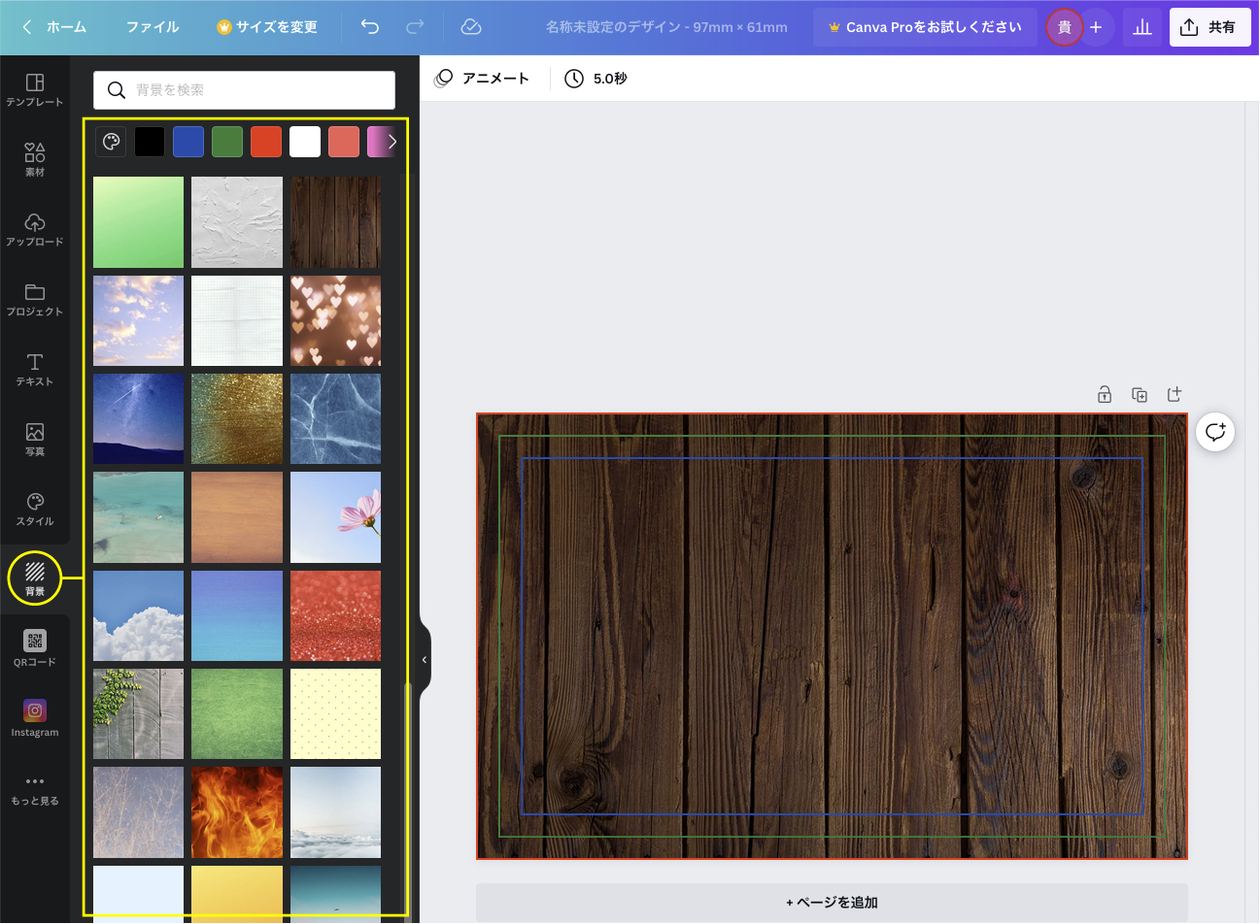Duplicate the page icon above canvas

[1140, 394]
